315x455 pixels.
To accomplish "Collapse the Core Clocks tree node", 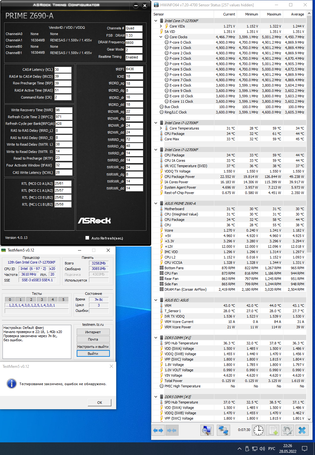I will [x=161, y=37].
